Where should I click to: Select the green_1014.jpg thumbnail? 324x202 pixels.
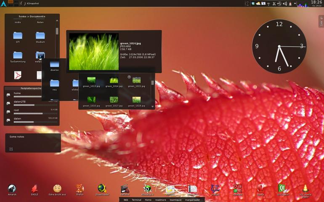pyautogui.click(x=114, y=80)
